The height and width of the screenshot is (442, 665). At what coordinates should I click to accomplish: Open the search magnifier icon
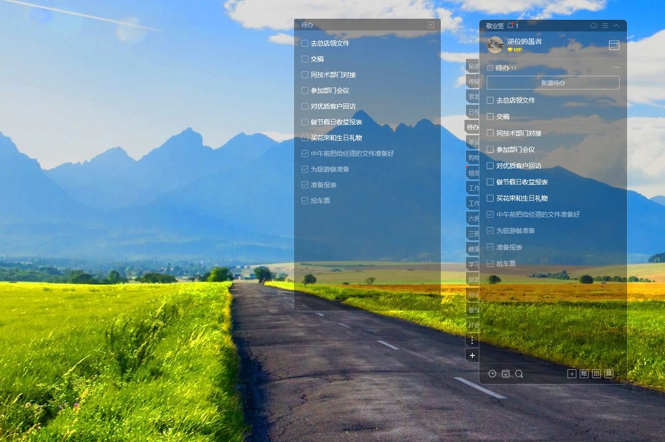pos(519,374)
